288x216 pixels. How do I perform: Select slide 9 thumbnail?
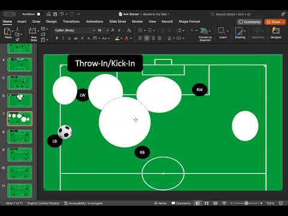point(20,155)
